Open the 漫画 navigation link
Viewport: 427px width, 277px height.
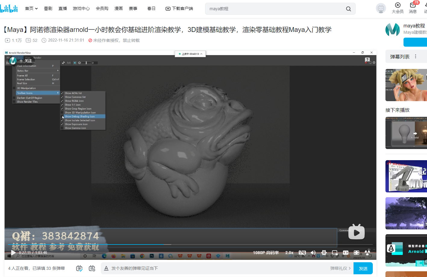(x=119, y=8)
